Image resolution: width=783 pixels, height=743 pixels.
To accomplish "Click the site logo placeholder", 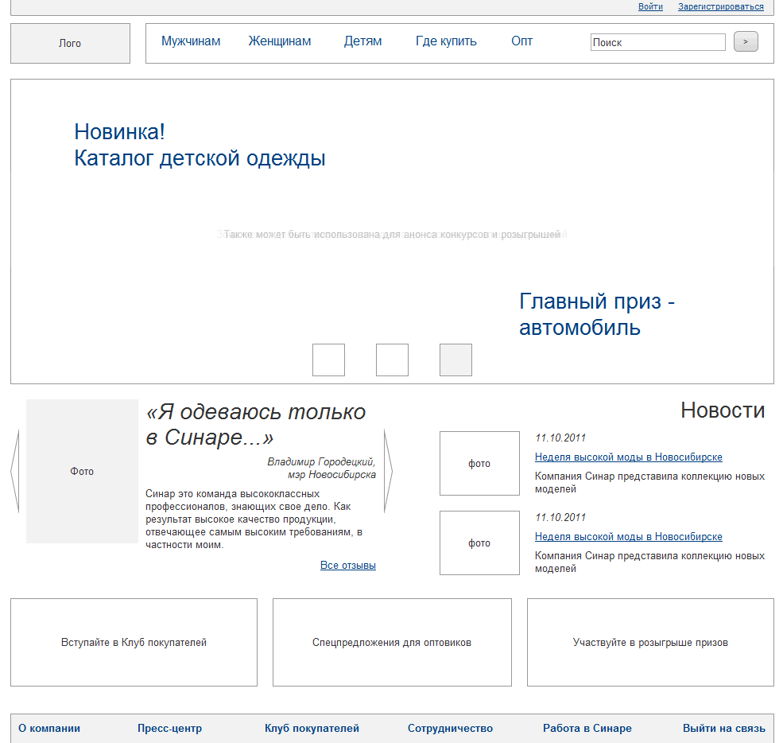I will coord(70,43).
